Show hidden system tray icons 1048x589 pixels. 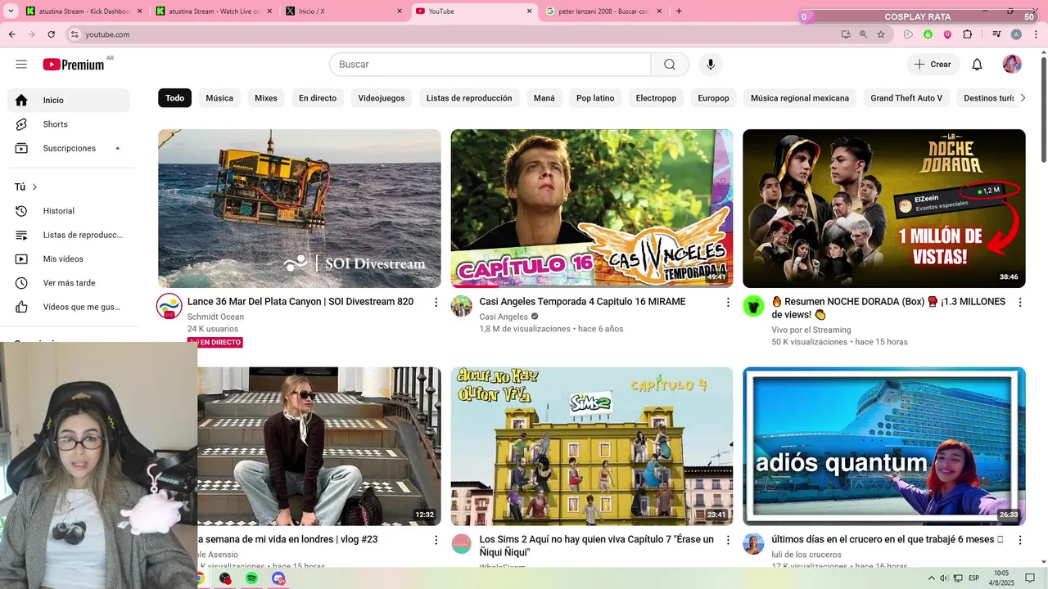point(933,578)
